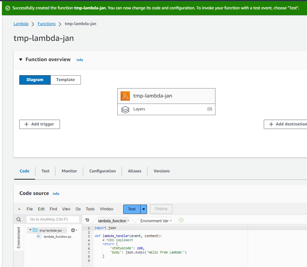Collapse the tmp-lambda-jan folder tree
The image size is (307, 267).
click(30, 230)
